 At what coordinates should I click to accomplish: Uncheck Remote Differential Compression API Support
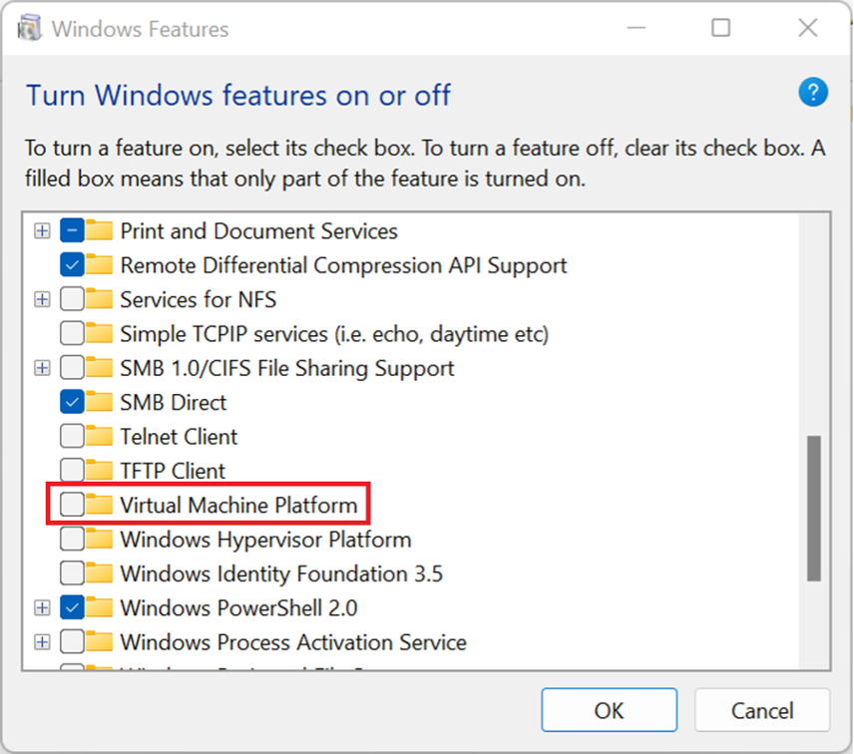click(72, 265)
